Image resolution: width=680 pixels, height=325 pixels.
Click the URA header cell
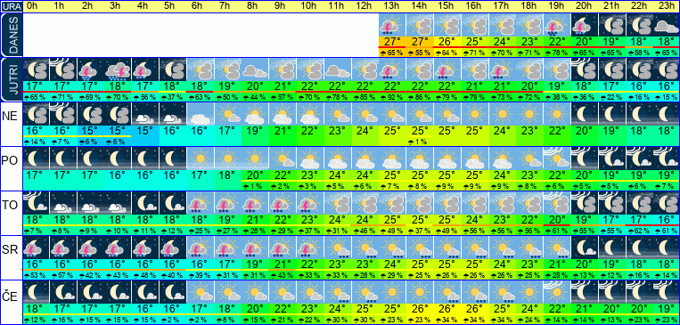tap(11, 6)
